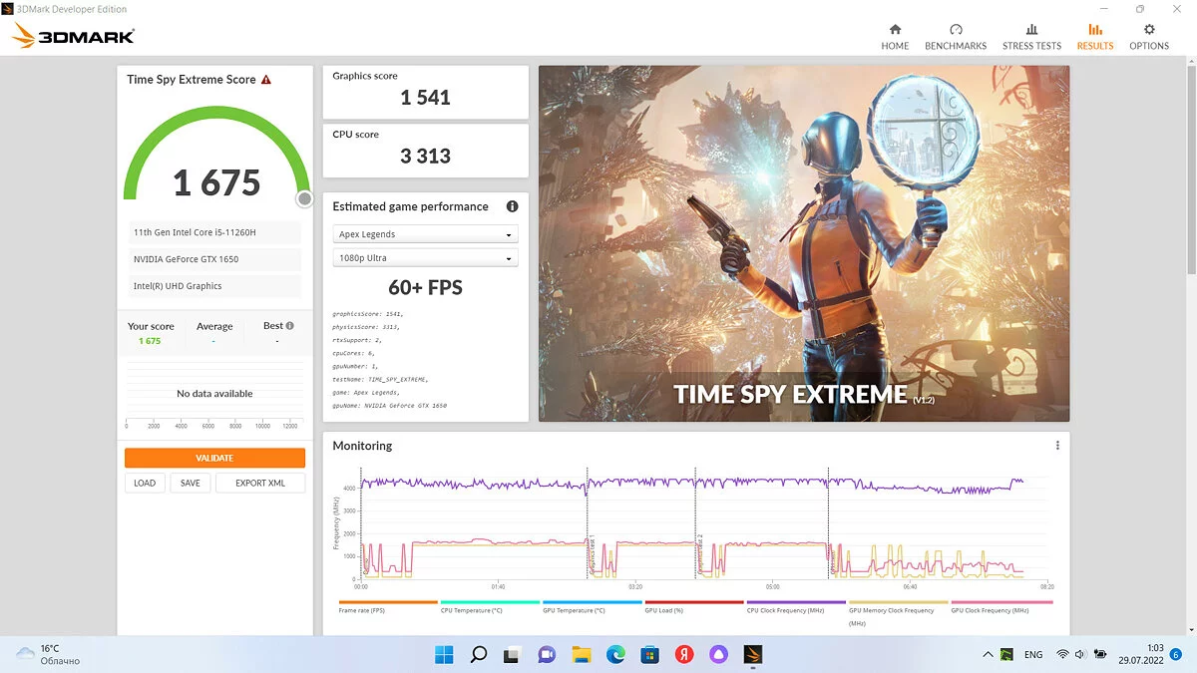Click the Graphics score value 1 541
The width and height of the screenshot is (1197, 673).
pyautogui.click(x=426, y=98)
